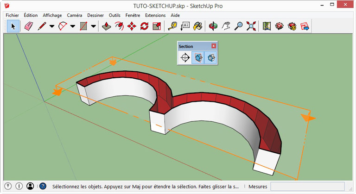Expand the Arc tool dropdown arrow

73,26
